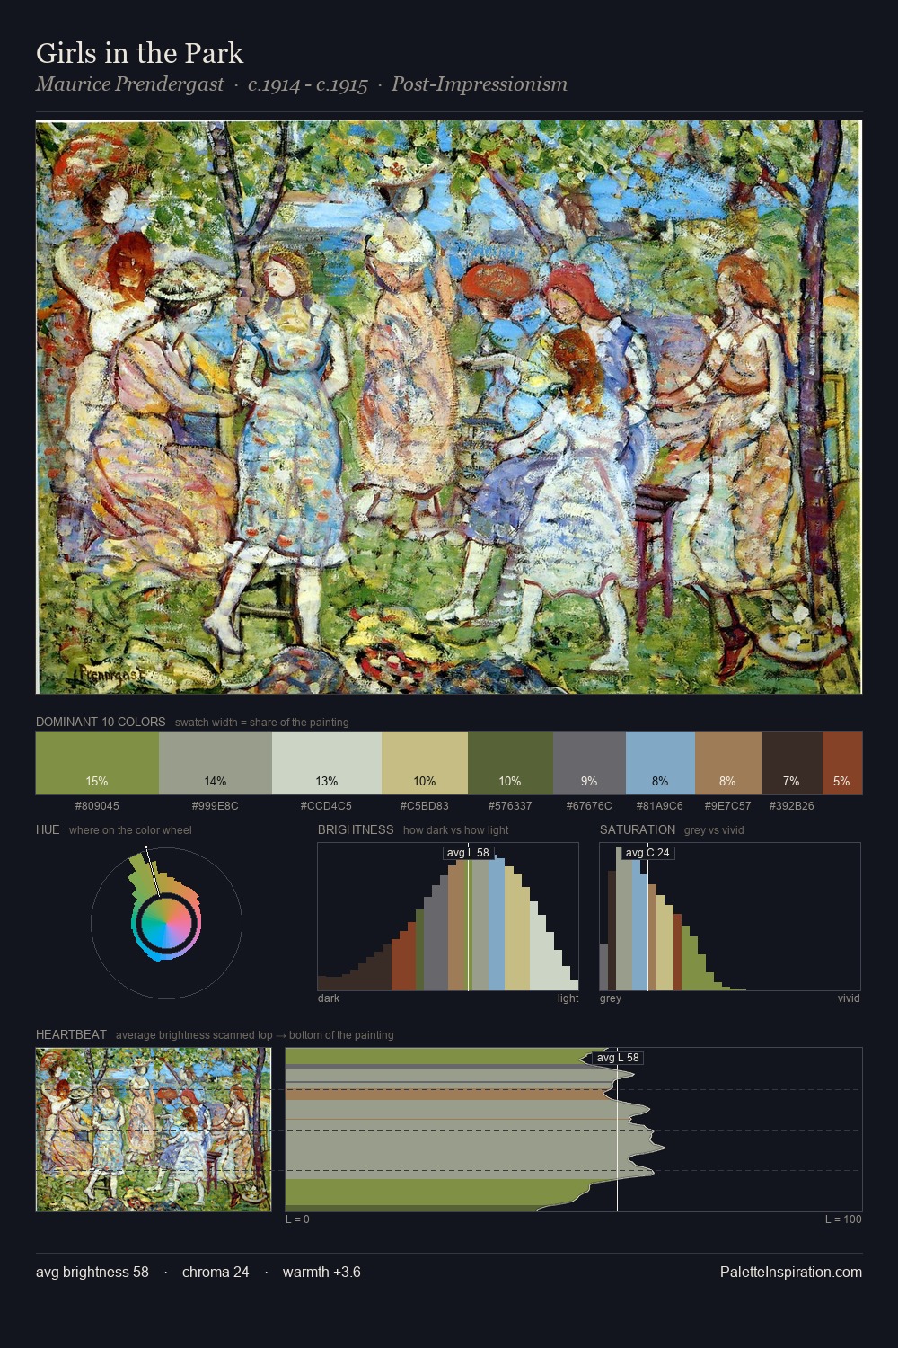Viewport: 898px width, 1348px height.
Task: Click the 'c.1914 - c.1915' date text
Action: (308, 84)
